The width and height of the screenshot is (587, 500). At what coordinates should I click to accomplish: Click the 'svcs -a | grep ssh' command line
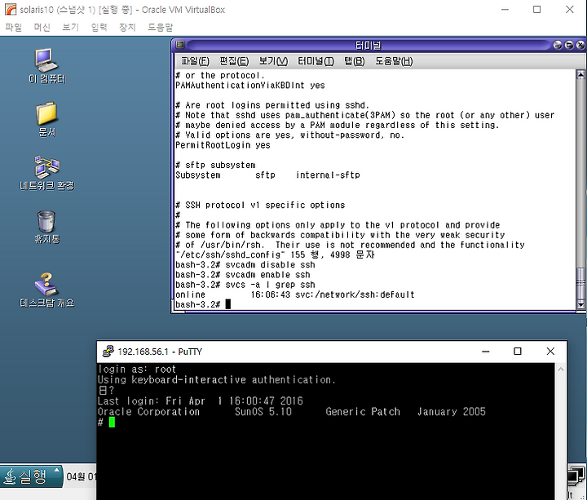click(x=245, y=285)
